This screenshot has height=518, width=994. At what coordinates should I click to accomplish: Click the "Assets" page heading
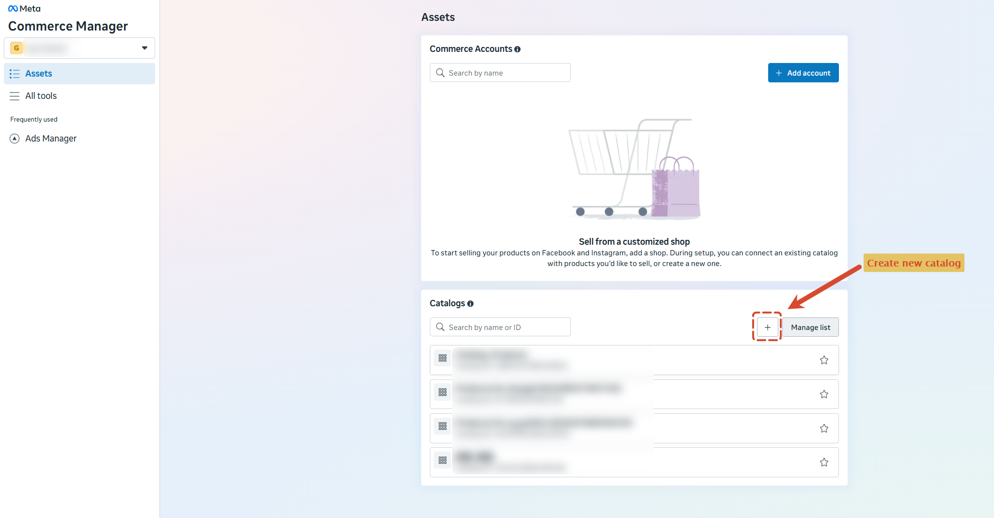coord(438,17)
